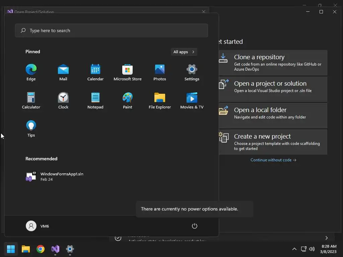343x257 pixels.
Task: Choose Clone a repository in Visual Studio
Action: pyautogui.click(x=273, y=63)
